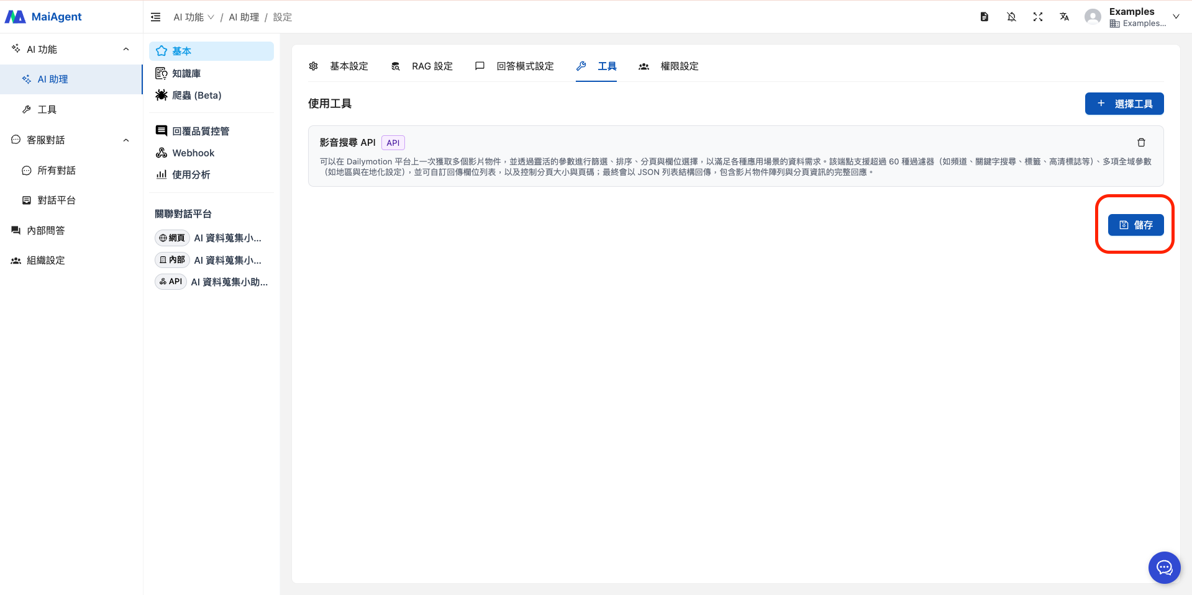Image resolution: width=1192 pixels, height=595 pixels.
Task: Open the language switcher icon
Action: tap(1064, 17)
